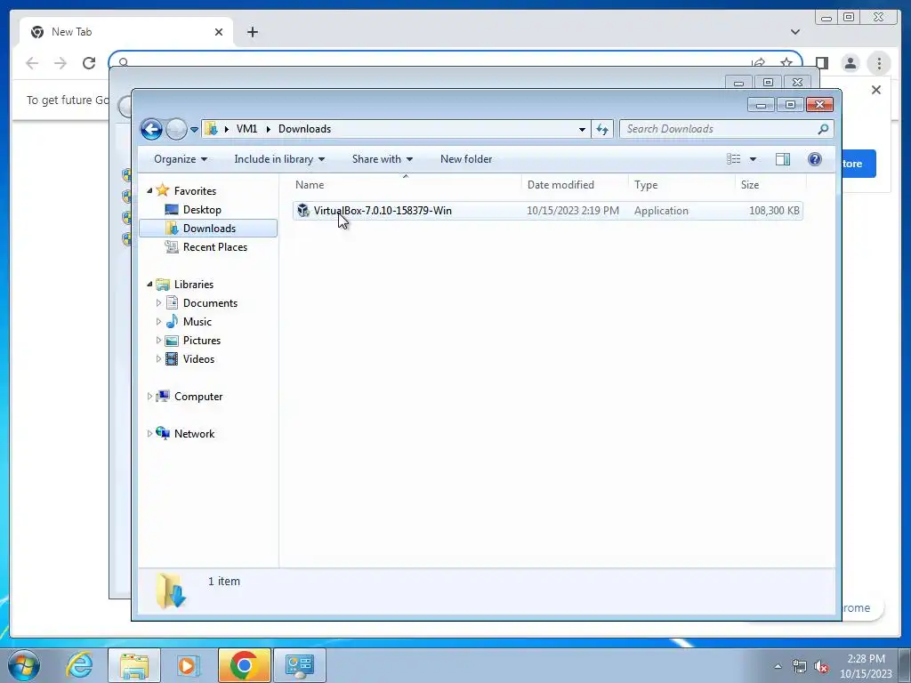The image size is (911, 683).
Task: Open Windows Explorer from the taskbar
Action: (134, 665)
